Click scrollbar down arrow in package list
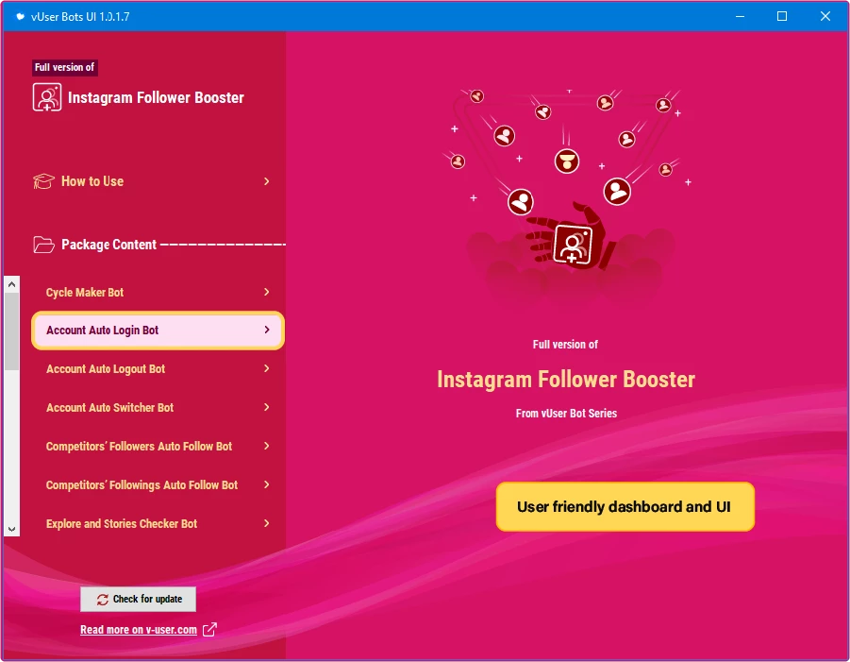The height and width of the screenshot is (662, 850). tap(12, 529)
